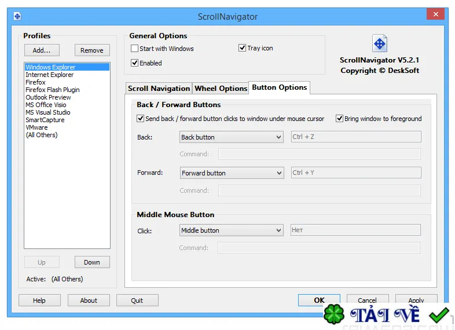This screenshot has width=455, height=330.
Task: Move profile Down with the Down button
Action: click(x=92, y=262)
